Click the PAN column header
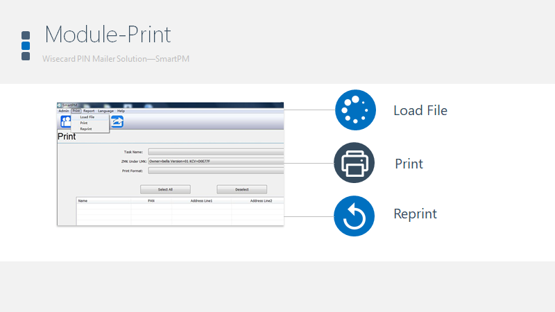 pos(151,201)
